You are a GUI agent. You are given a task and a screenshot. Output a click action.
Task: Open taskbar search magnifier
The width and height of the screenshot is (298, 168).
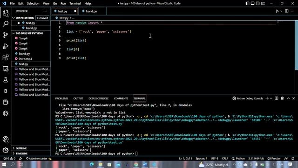13,164
